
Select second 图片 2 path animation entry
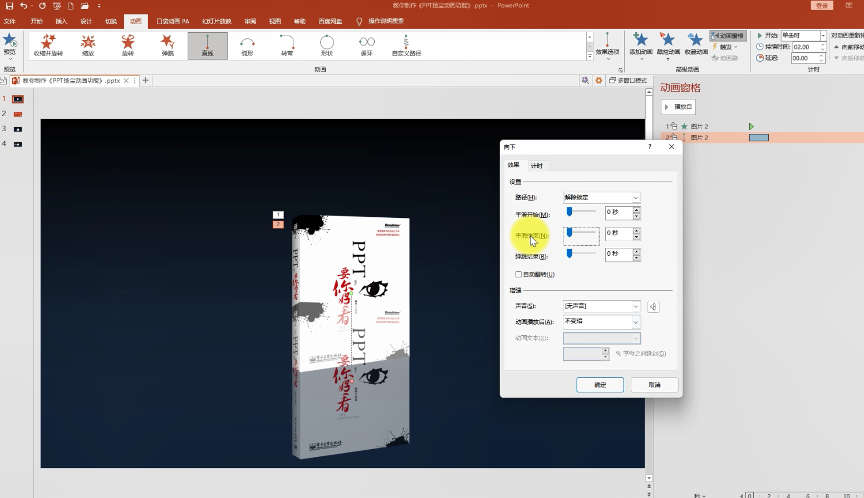click(x=763, y=137)
